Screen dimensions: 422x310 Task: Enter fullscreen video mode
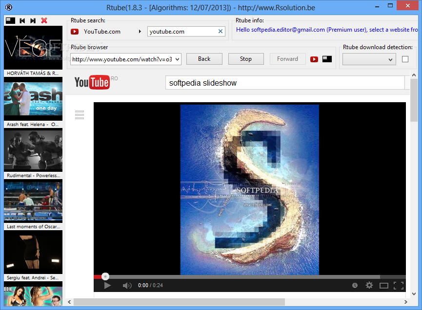[399, 286]
